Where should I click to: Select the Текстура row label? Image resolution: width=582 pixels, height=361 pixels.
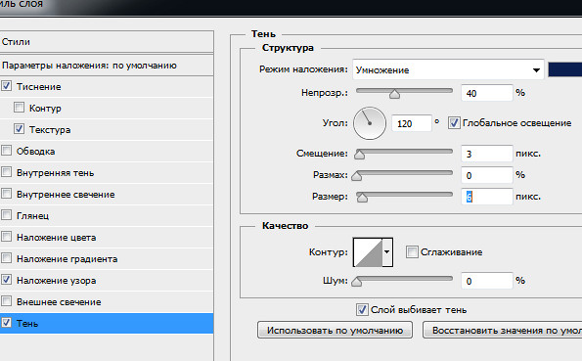pyautogui.click(x=50, y=129)
